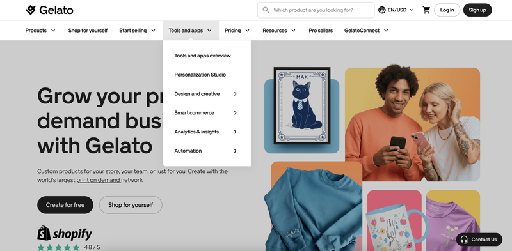This screenshot has height=251, width=512.
Task: Expand Automation submenu arrow
Action: 235,151
